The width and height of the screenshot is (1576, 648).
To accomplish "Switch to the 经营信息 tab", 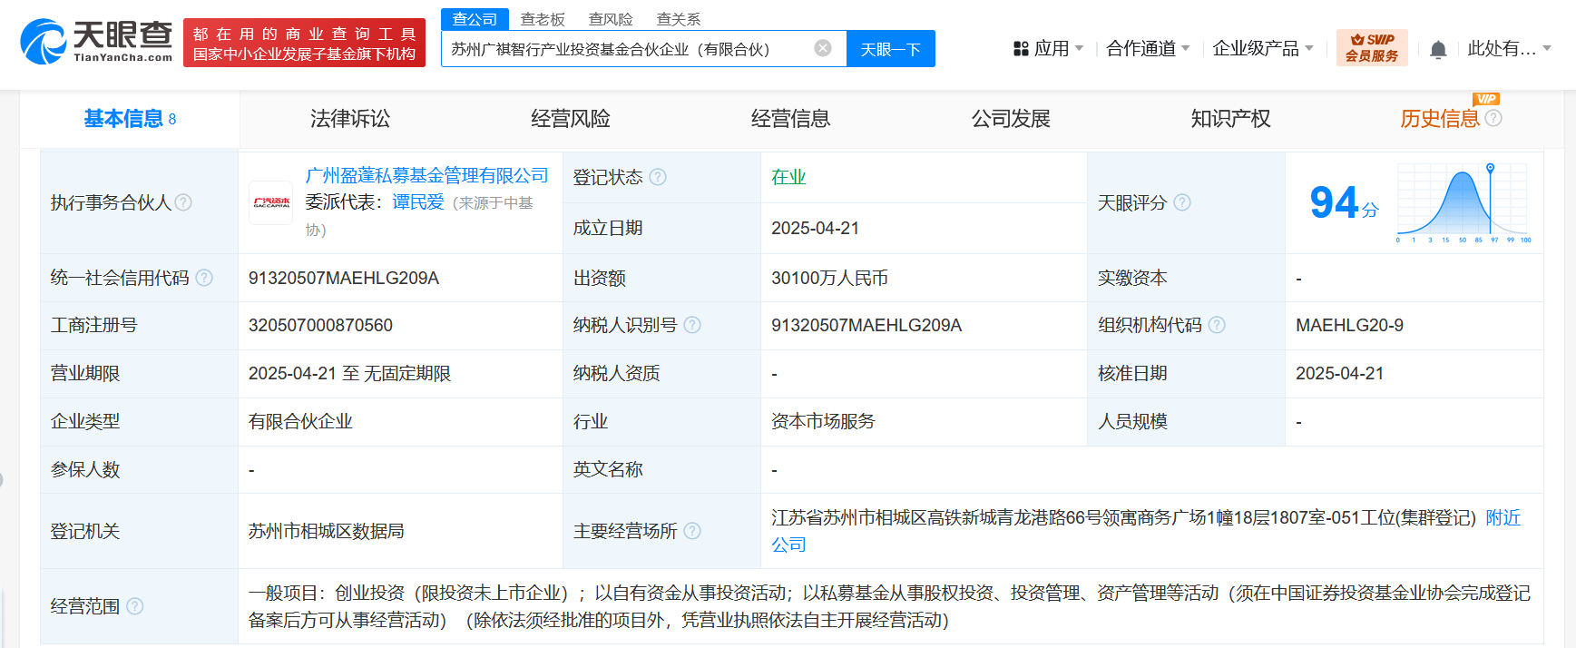I will pyautogui.click(x=790, y=118).
